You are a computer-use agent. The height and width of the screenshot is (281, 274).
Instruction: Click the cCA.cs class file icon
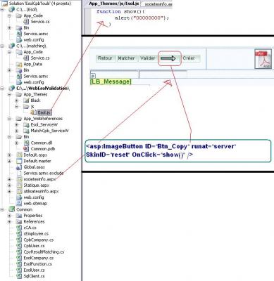click(19, 228)
